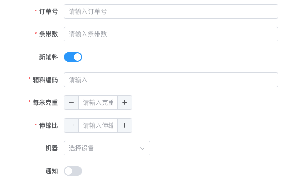Click the 每米克重 field label
Image resolution: width=283 pixels, height=191 pixels.
[x=45, y=103]
